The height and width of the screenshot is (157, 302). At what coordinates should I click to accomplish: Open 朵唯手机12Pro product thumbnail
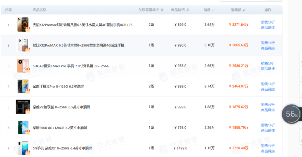[x=23, y=86]
